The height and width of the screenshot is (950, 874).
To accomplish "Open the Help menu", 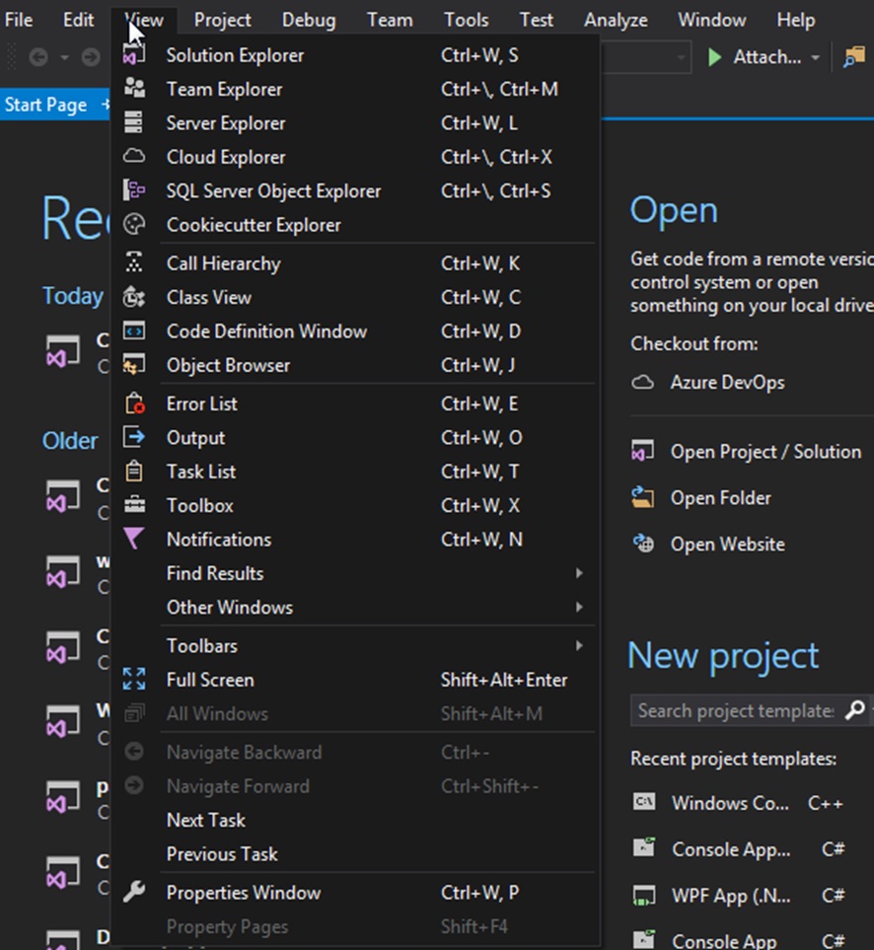I will pos(796,20).
